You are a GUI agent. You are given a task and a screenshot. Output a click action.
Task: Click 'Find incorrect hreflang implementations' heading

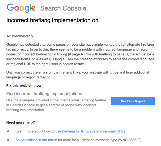(44, 94)
